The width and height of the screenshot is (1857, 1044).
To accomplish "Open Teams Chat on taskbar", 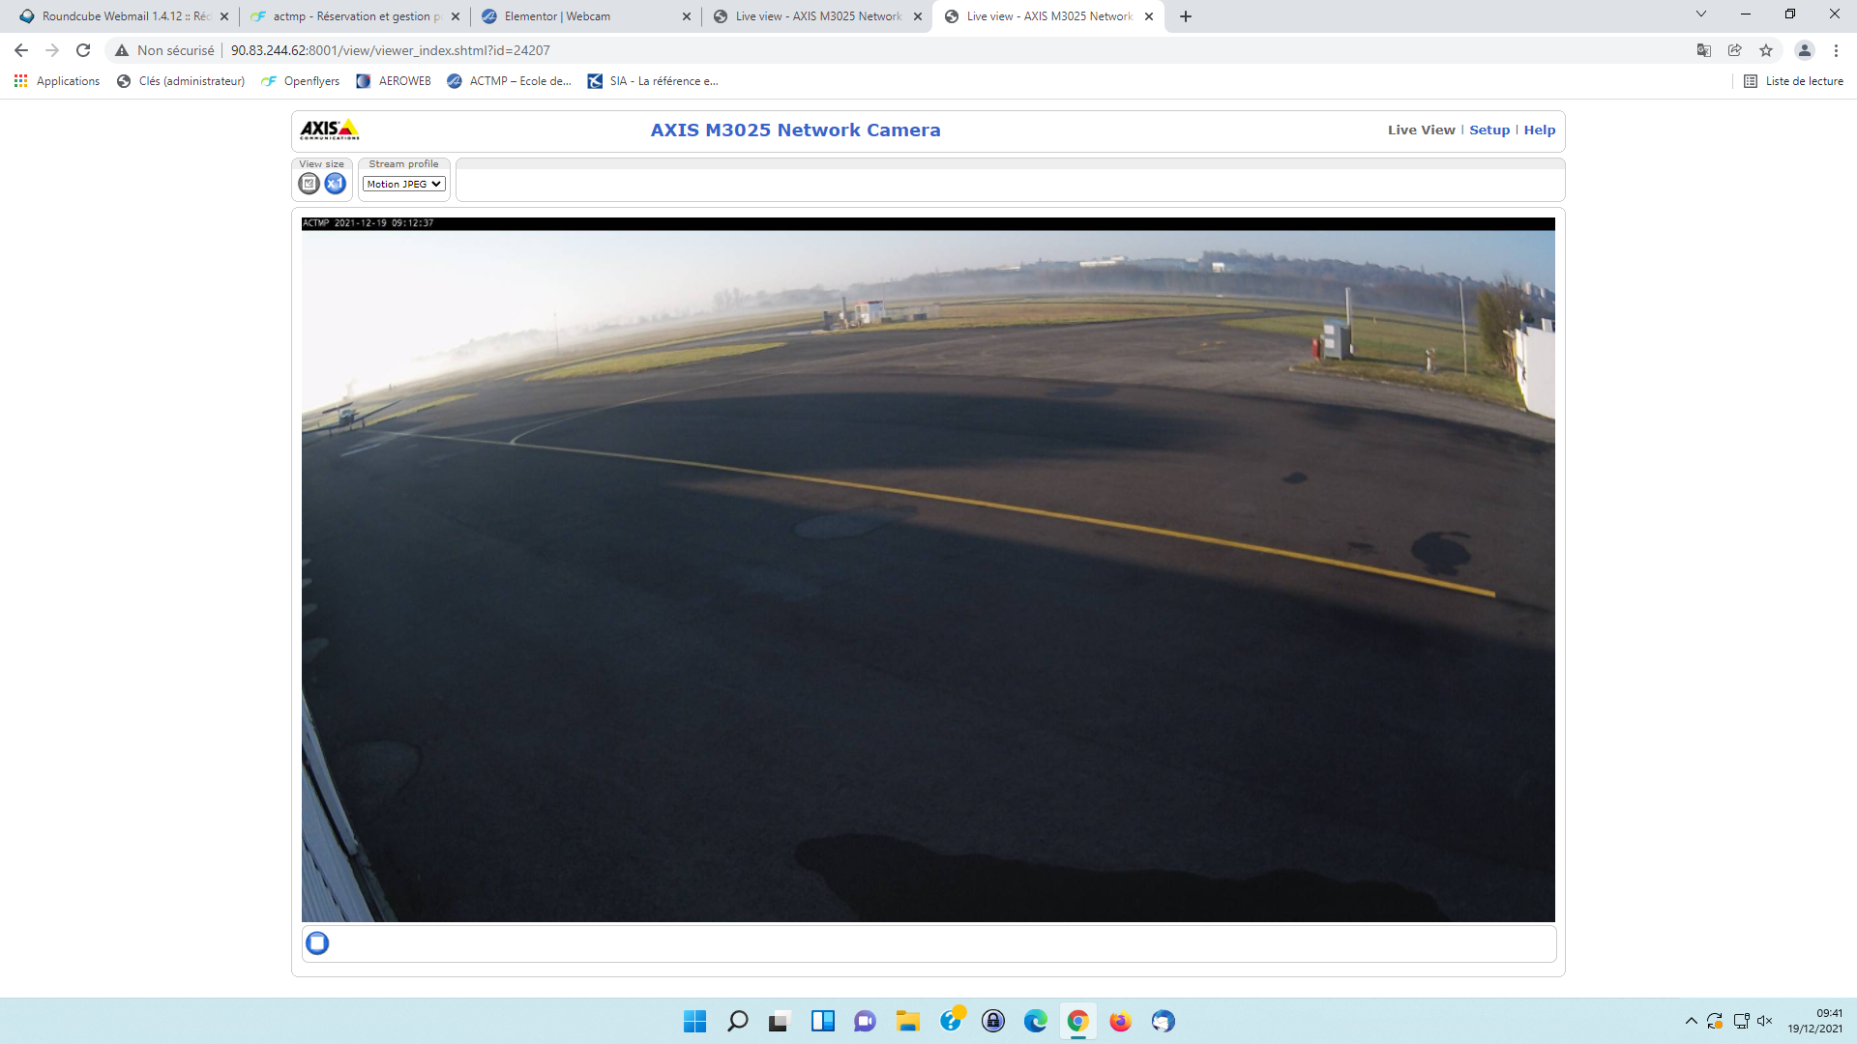I will tap(865, 1021).
